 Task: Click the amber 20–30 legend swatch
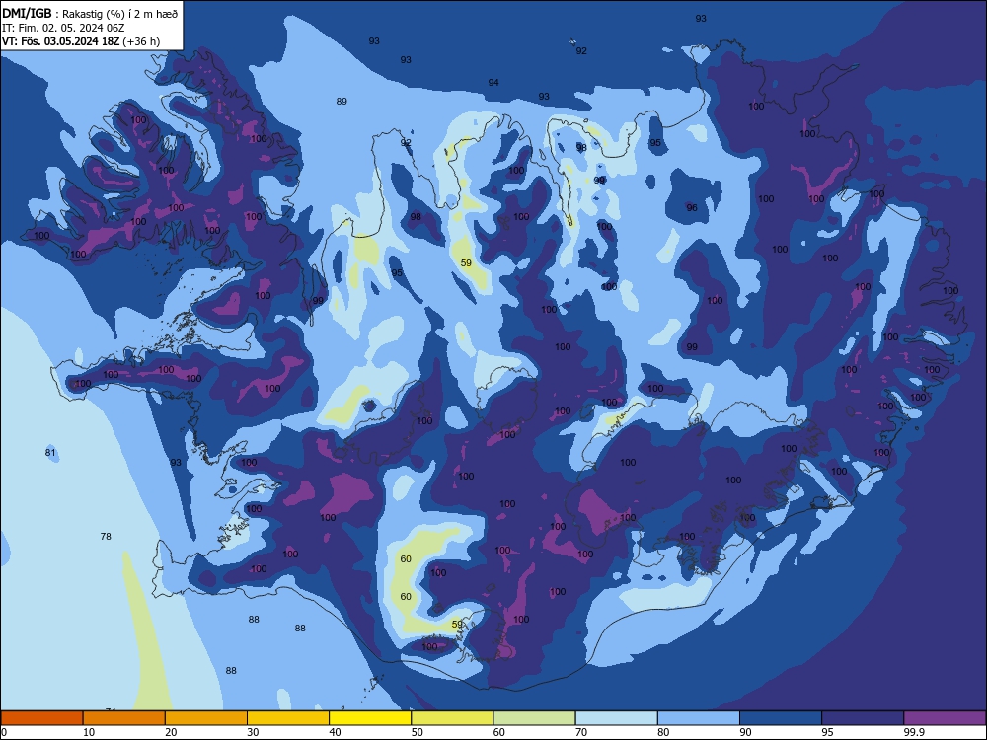coord(206,718)
